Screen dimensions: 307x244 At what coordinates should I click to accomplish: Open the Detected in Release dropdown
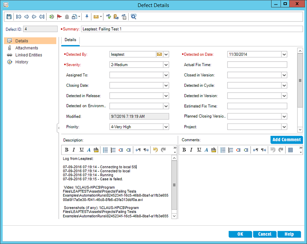(166, 96)
